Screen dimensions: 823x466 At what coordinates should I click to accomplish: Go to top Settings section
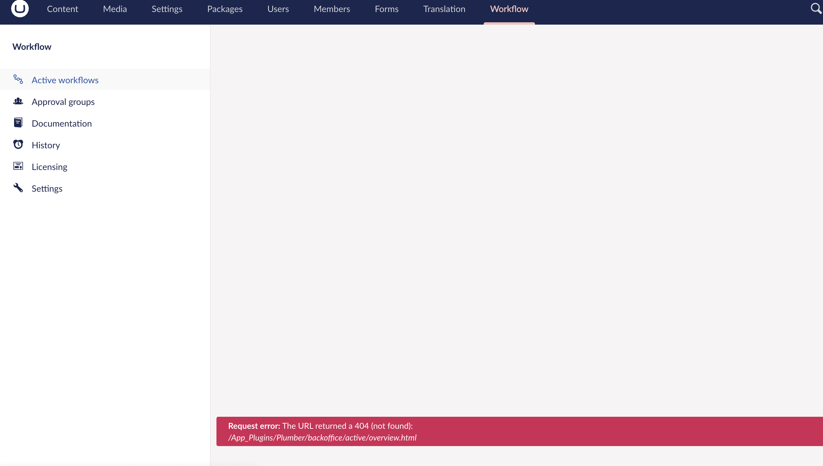(167, 9)
